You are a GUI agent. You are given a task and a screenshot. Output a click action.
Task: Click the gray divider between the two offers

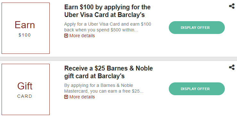118,59
